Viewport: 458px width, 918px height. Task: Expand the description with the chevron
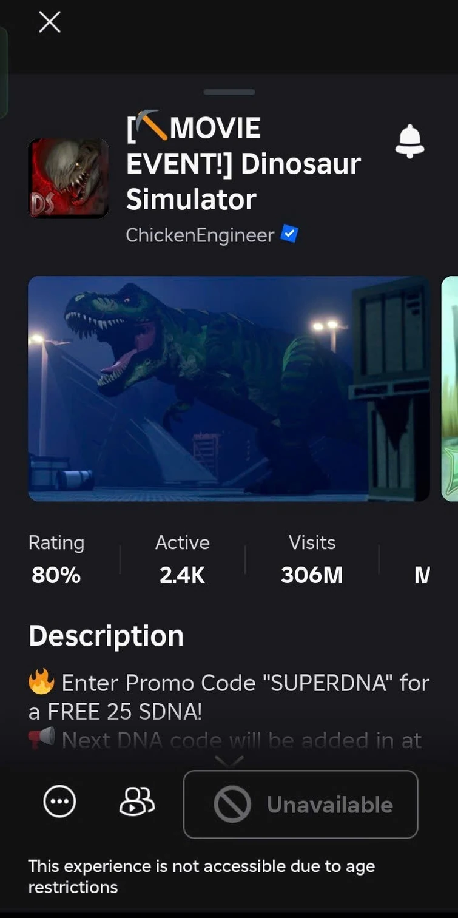[229, 761]
